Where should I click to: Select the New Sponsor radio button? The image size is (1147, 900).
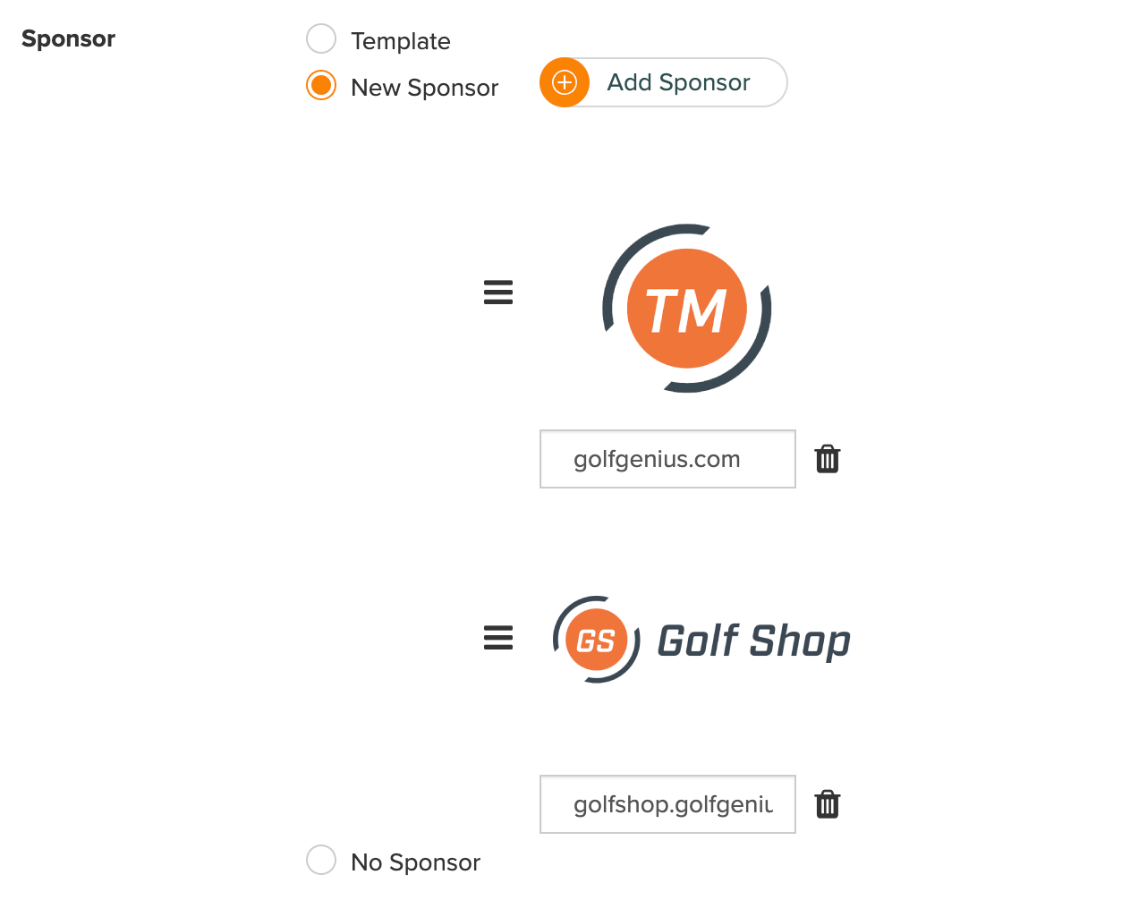coord(321,85)
